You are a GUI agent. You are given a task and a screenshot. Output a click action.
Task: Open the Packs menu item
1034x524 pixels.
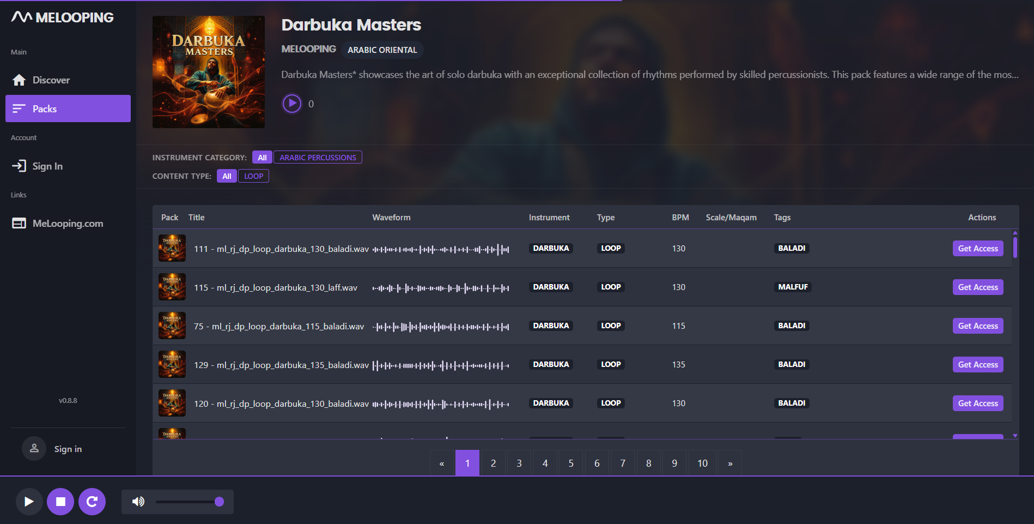pyautogui.click(x=68, y=109)
